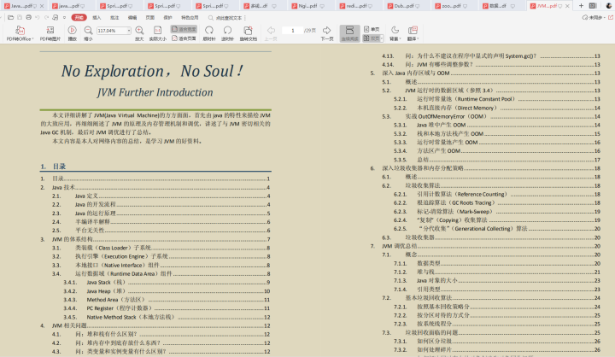The image size is (615, 357).
Task: Open TOC entry 5.3 实战 OutOfMemoryError
Action: click(x=491, y=116)
